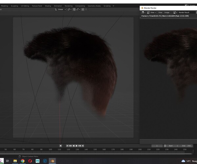Open the UV Editing workspace

click(25, 6)
